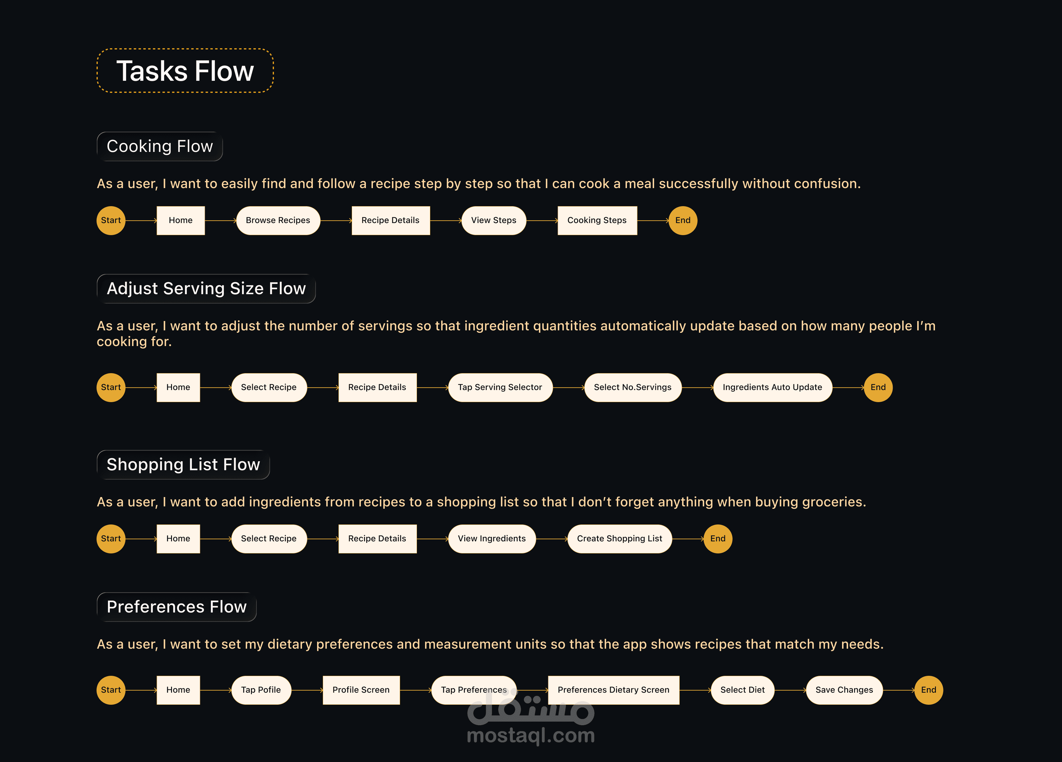Click the View Steps pill
1062x762 pixels.
(494, 220)
